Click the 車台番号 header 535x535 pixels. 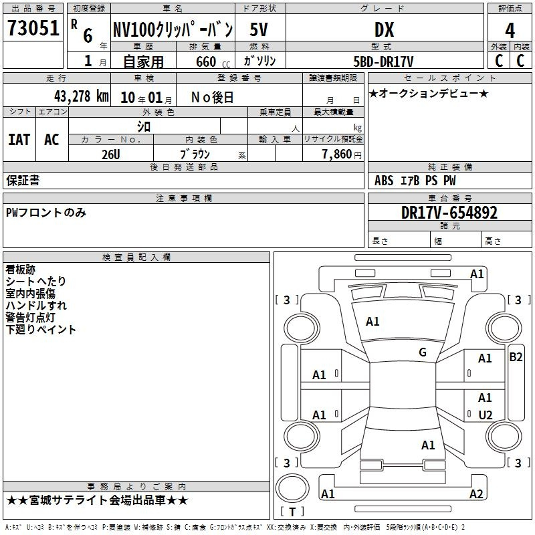449,198
